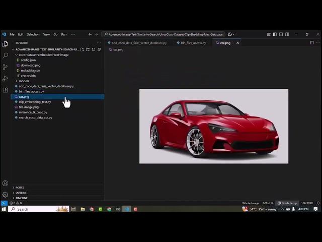Open the weather widget showing 34°C
This screenshot has height=242, width=322.
coord(259,209)
